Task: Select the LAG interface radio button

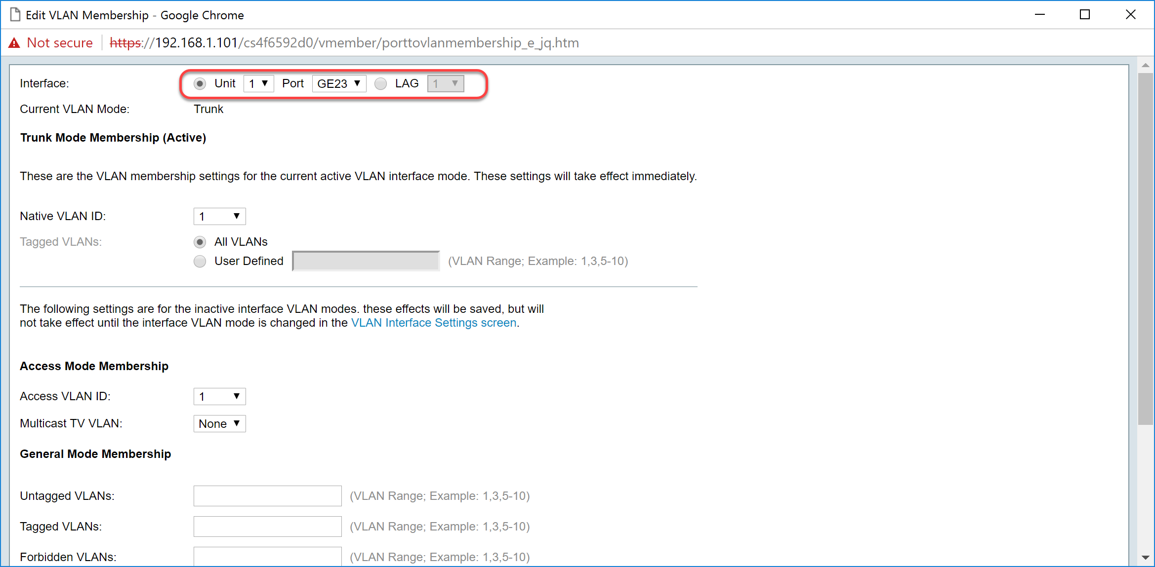Action: point(380,84)
